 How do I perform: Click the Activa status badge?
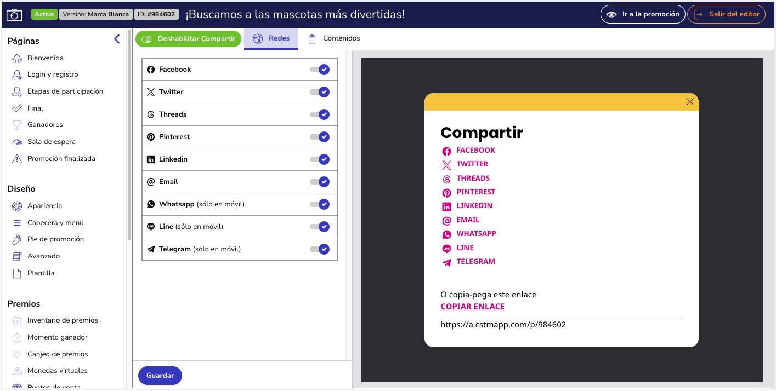[44, 14]
